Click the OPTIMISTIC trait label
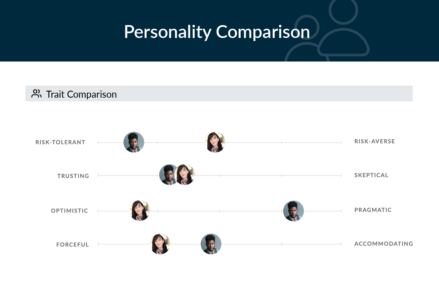 tap(69, 211)
